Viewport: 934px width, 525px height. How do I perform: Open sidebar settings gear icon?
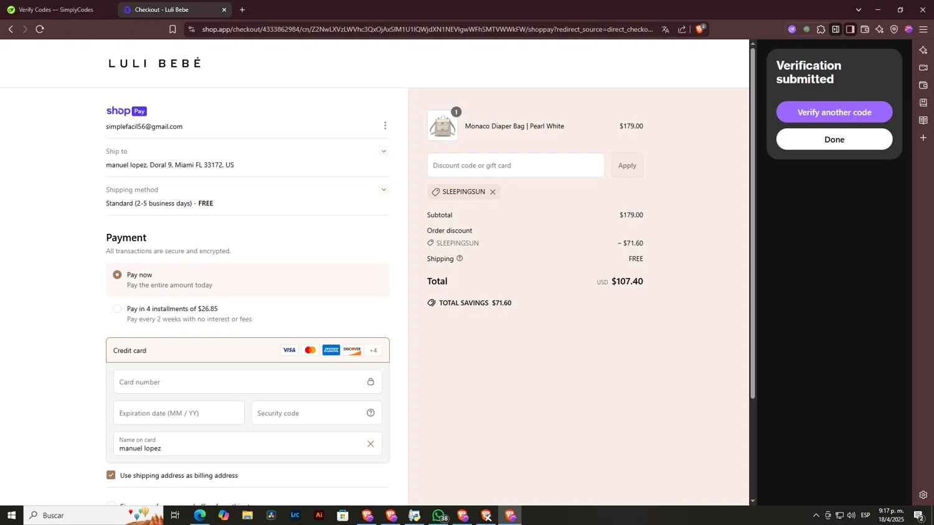pos(923,495)
